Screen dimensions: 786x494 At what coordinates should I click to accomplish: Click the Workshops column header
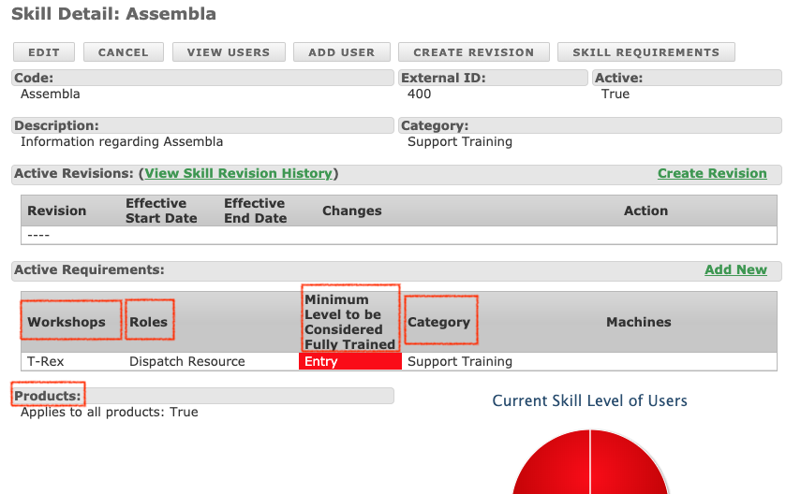[67, 322]
